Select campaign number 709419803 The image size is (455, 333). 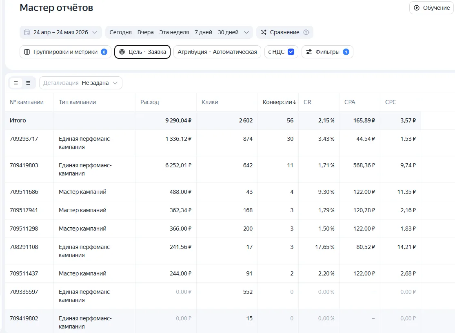24,165
